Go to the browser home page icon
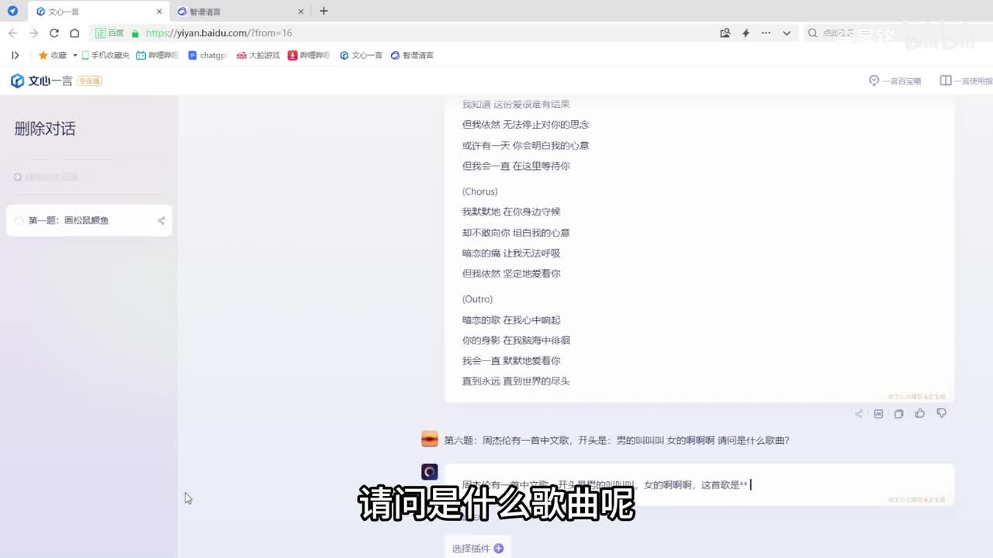The image size is (993, 558). pyautogui.click(x=74, y=33)
